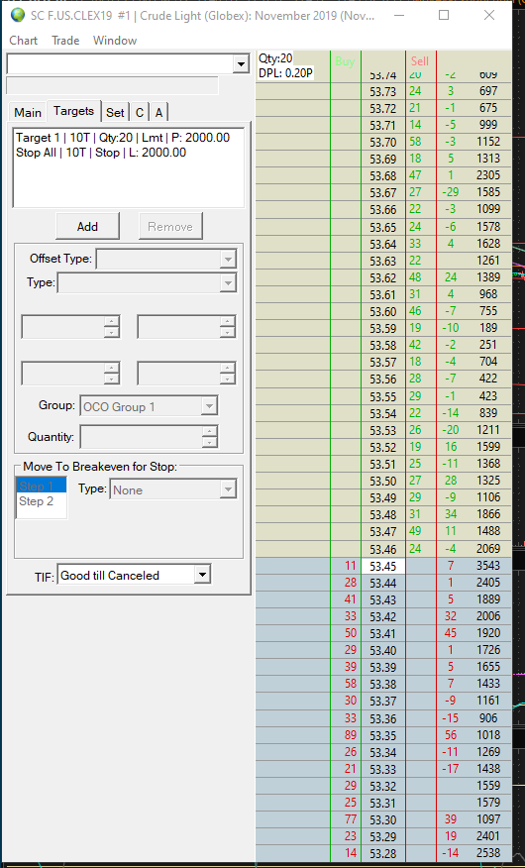Screen dimensions: 525x868
Task: Click the Remove button
Action: [x=170, y=226]
